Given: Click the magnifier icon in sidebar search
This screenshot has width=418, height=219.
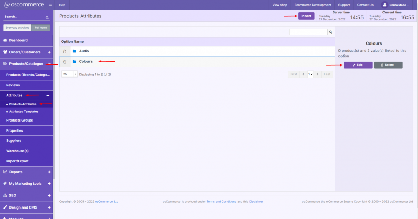Looking at the screenshot, I should pos(47,17).
